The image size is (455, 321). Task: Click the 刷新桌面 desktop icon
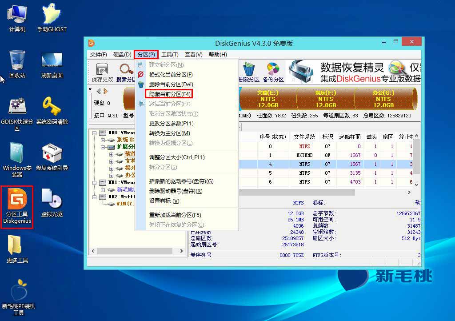pos(52,65)
